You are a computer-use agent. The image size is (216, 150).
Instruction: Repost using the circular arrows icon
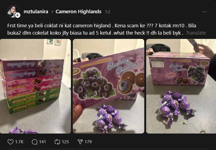pyautogui.click(x=57, y=142)
